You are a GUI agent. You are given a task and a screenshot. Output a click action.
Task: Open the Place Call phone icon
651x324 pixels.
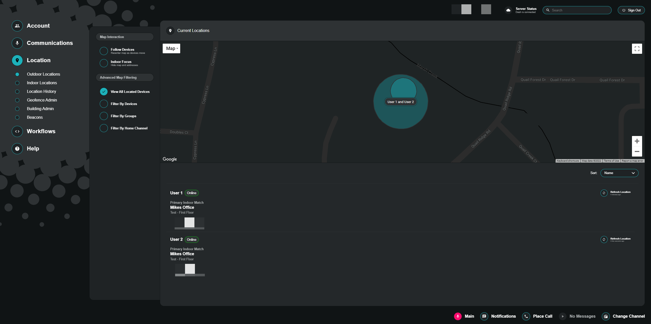526,316
